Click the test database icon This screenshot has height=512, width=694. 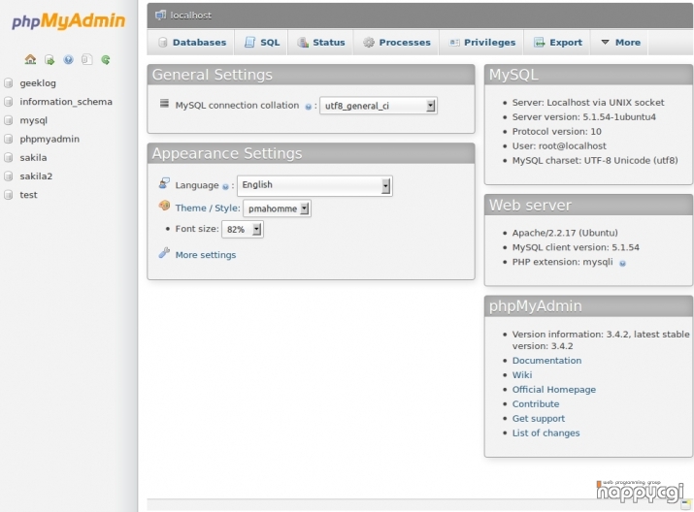click(8, 195)
